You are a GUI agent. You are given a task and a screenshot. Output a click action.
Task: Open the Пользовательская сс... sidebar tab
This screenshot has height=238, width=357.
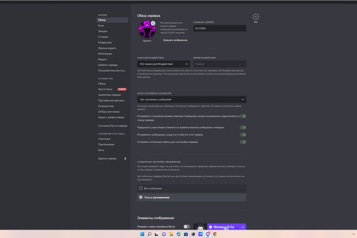(x=112, y=70)
